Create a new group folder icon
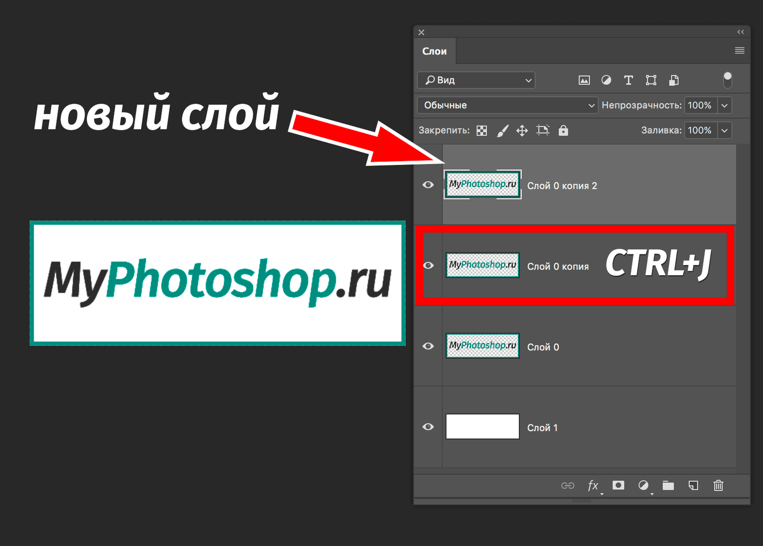This screenshot has width=763, height=546. click(x=668, y=485)
